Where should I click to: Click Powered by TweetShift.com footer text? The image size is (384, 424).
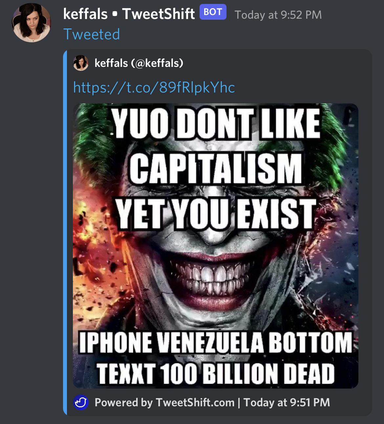coord(164,402)
